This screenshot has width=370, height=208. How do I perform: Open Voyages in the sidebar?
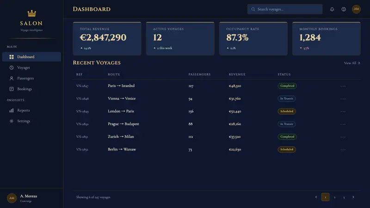[31, 67]
